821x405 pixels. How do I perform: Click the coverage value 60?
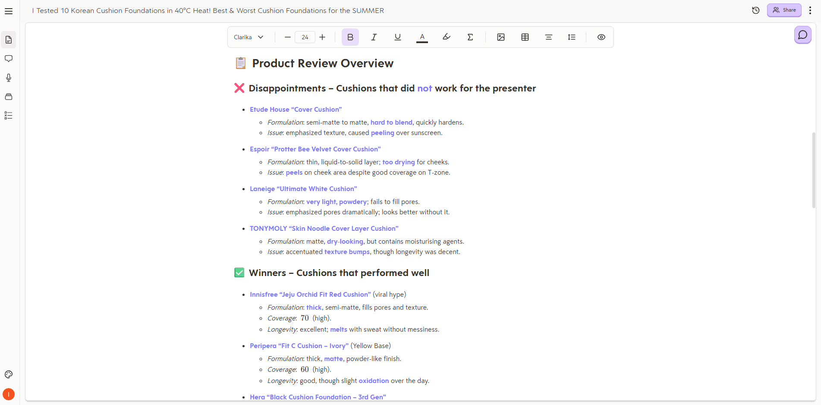(x=305, y=370)
